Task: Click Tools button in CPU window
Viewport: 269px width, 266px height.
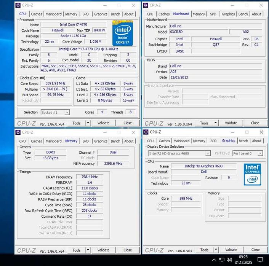Action: (x=77, y=123)
